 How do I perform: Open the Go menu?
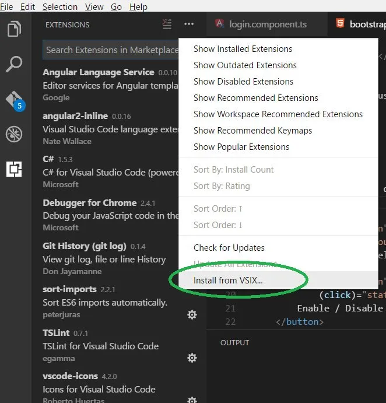(116, 6)
